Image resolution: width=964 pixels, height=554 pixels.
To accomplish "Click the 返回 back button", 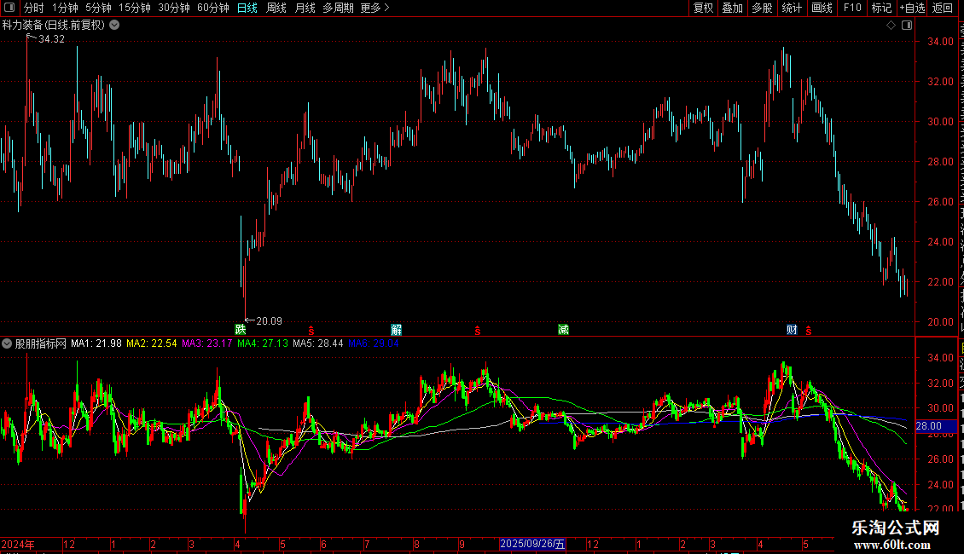I will pos(943,8).
